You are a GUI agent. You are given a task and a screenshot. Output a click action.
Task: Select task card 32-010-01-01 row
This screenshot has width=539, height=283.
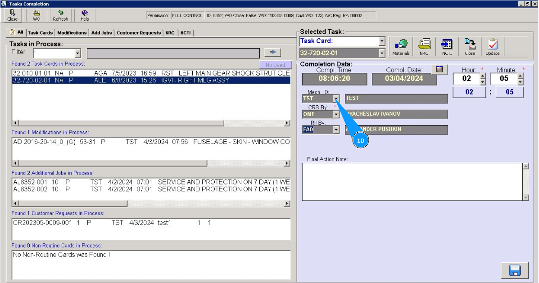pyautogui.click(x=151, y=73)
